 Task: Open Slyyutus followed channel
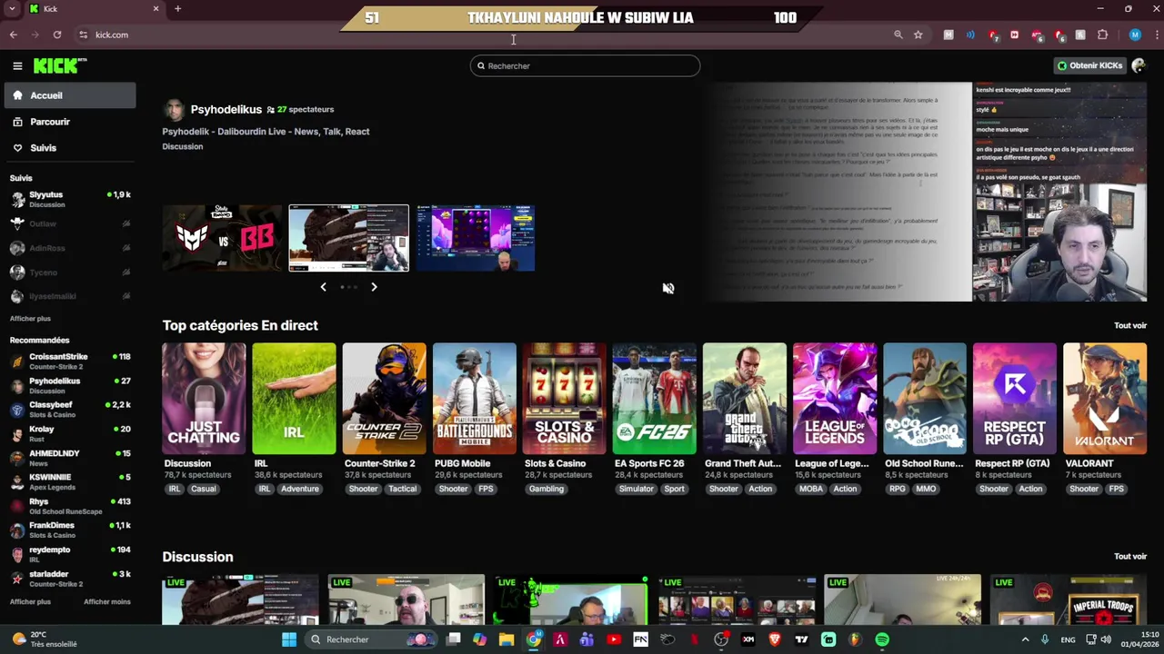pos(70,199)
